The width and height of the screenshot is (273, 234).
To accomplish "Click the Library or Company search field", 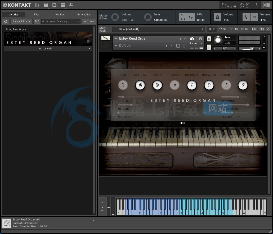I will tap(61, 21).
